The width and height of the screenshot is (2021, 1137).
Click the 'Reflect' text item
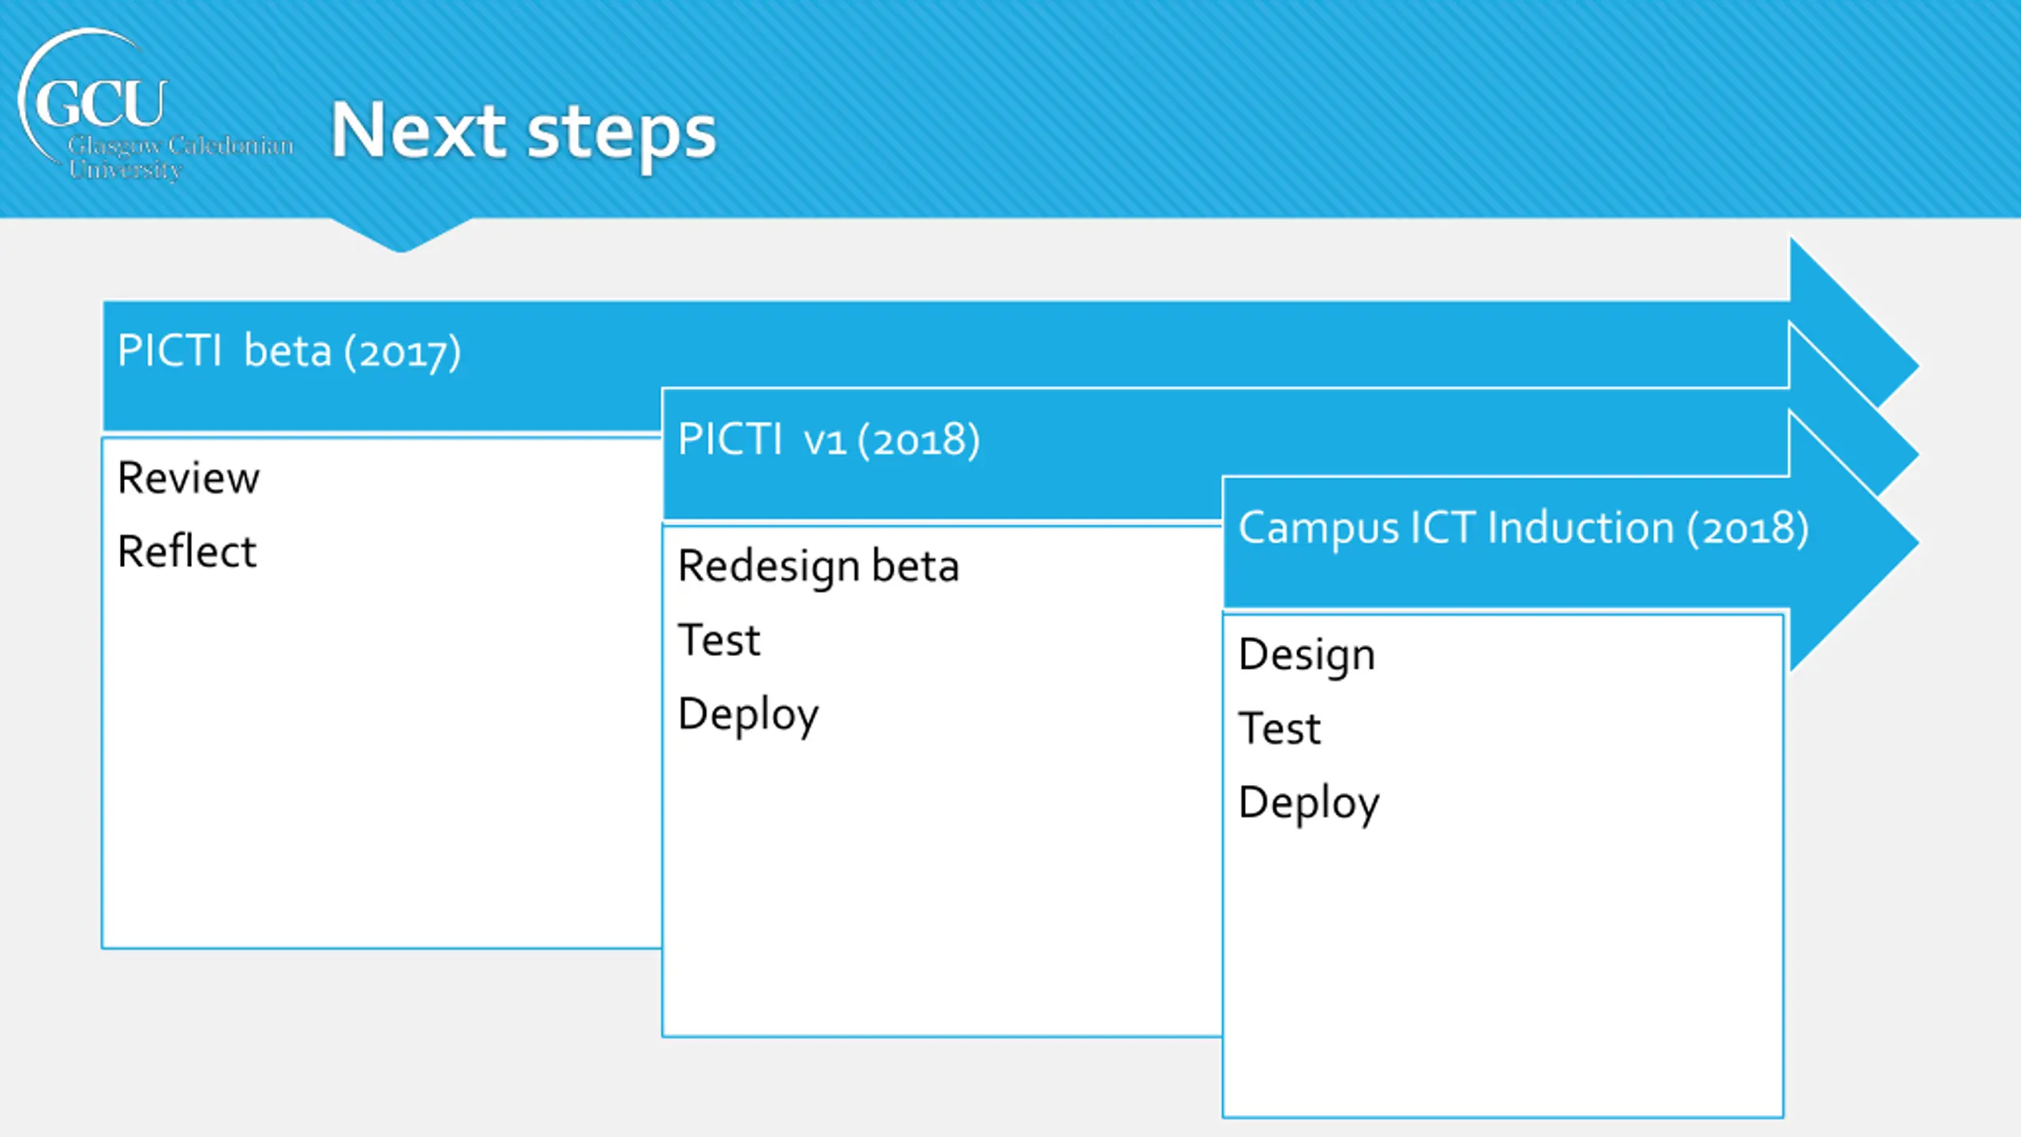[187, 551]
